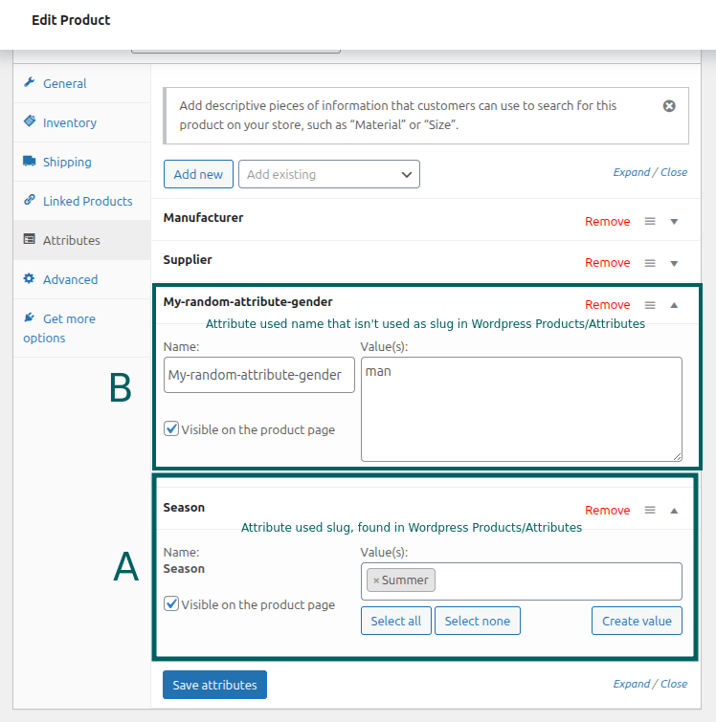
Task: Toggle Season visible on the product page
Action: (171, 603)
